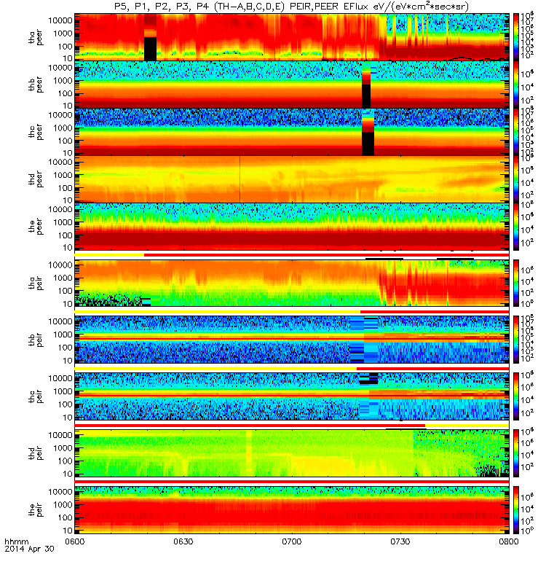Viewport: 546px width, 583px height.
Task: Click the 0630 time axis label
Action: (x=183, y=541)
